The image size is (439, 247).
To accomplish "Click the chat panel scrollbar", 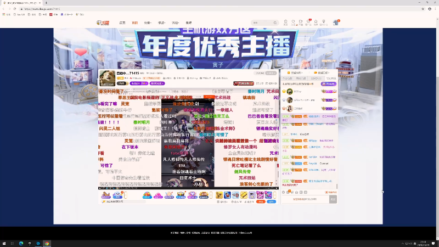I will pos(337,186).
